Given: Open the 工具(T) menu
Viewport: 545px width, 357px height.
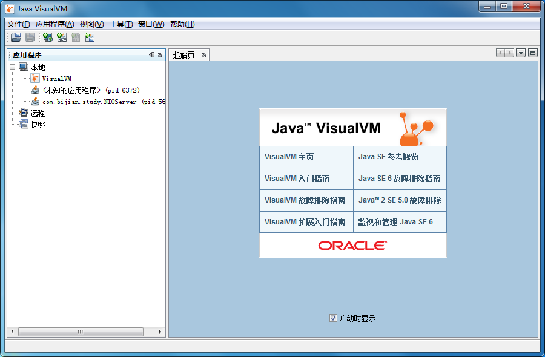Looking at the screenshot, I should tap(121, 24).
